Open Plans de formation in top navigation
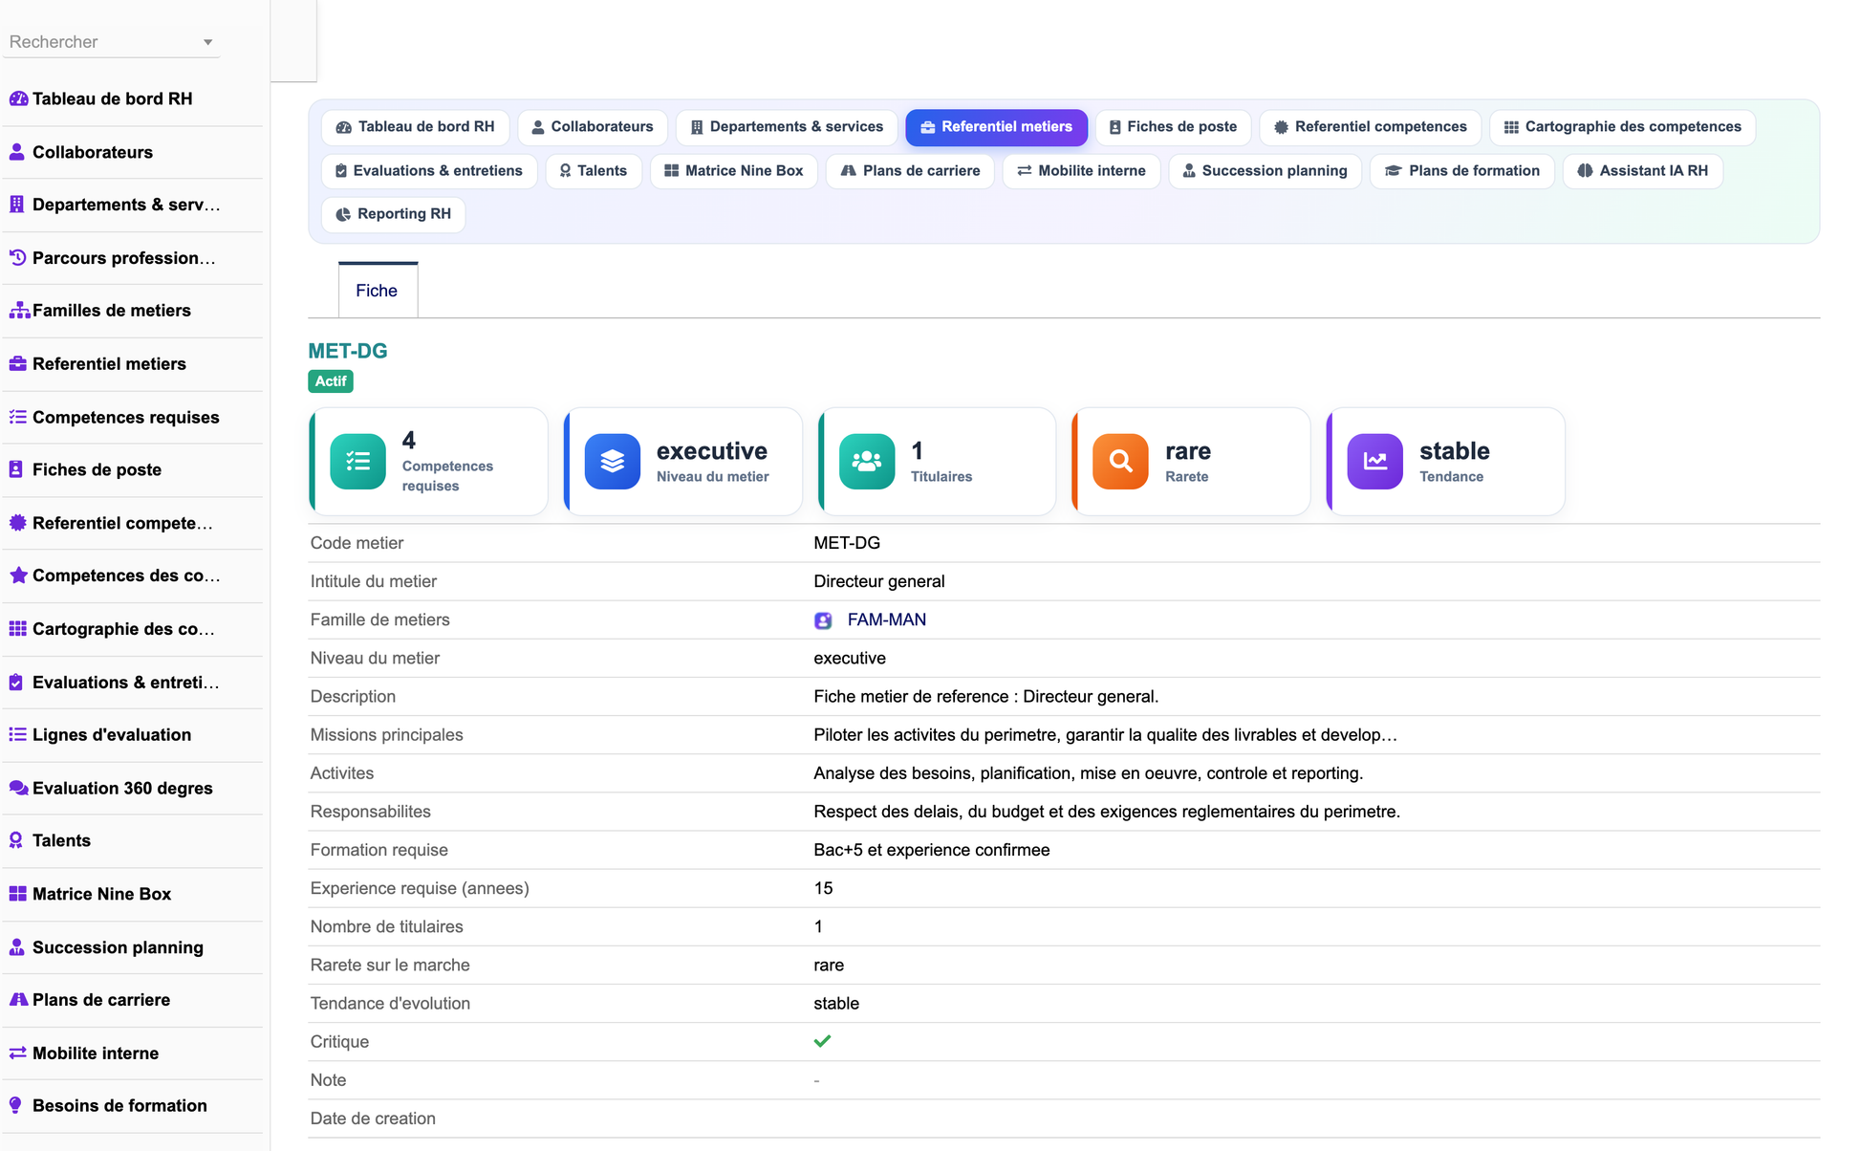The image size is (1860, 1151). coord(1461,171)
